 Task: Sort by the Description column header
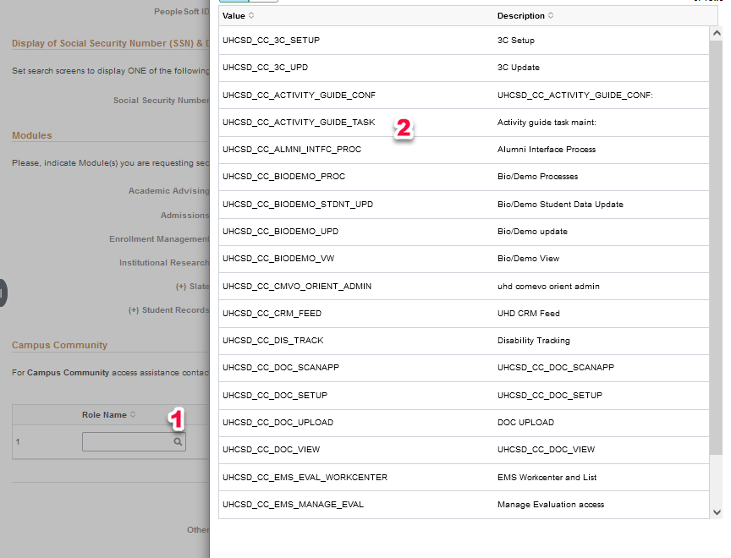tap(525, 15)
